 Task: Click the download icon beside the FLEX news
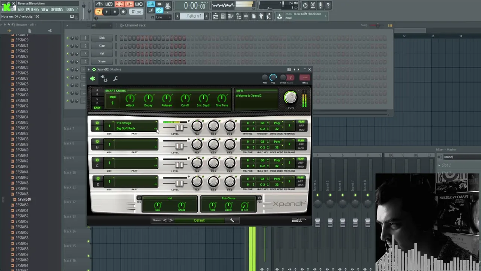click(x=279, y=16)
